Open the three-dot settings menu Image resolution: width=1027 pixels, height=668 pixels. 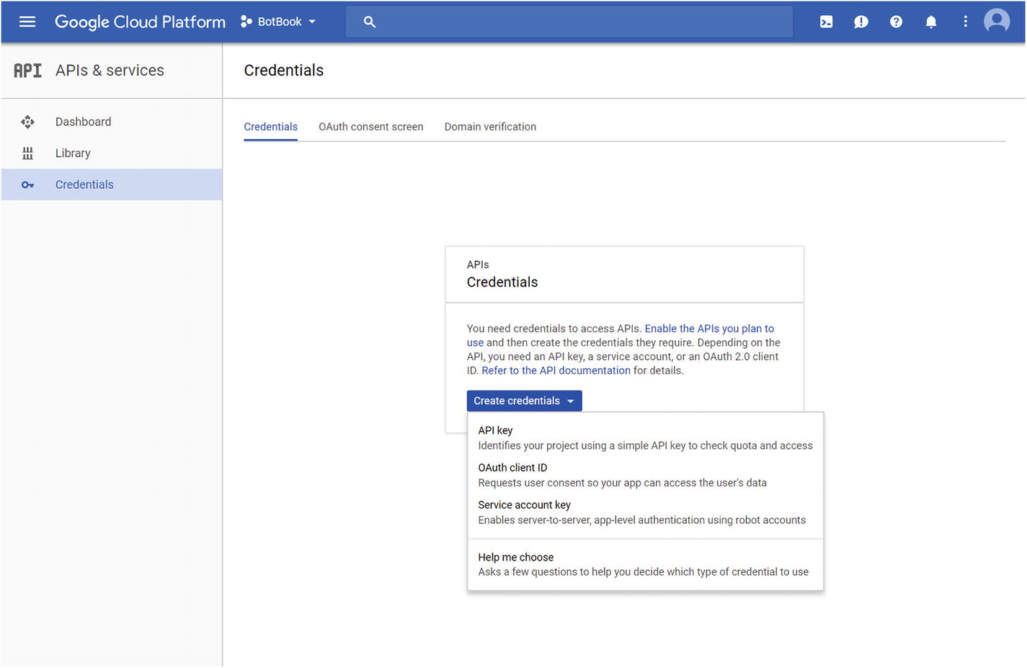[965, 22]
